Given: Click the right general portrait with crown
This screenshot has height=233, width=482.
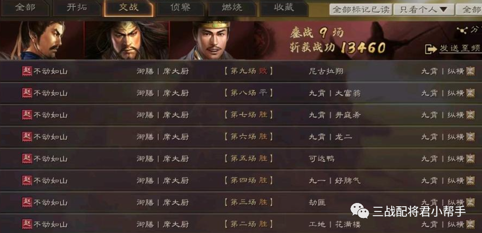Looking at the screenshot, I should click(212, 40).
